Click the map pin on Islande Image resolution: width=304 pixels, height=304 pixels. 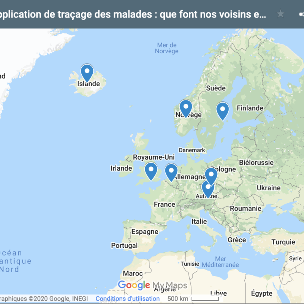tap(87, 72)
